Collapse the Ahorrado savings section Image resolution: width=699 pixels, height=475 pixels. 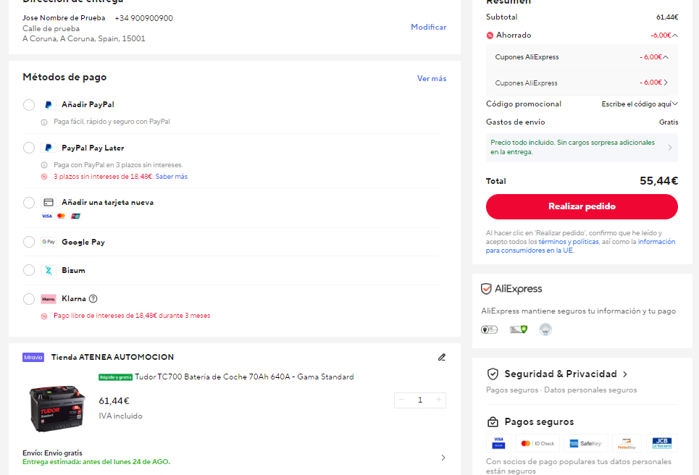(x=675, y=35)
